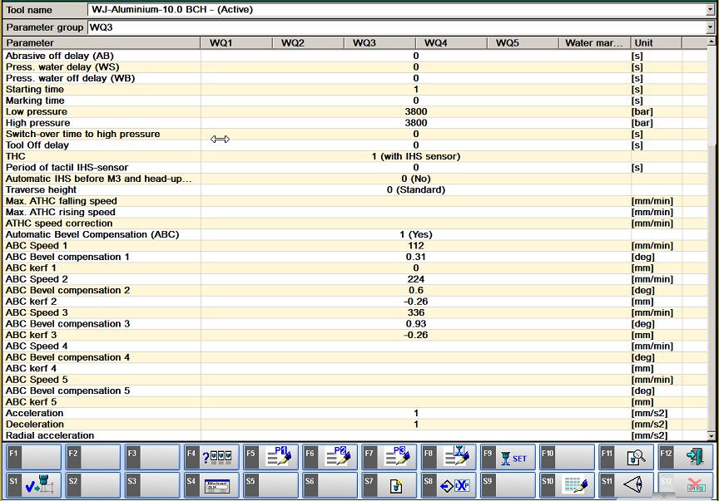Image resolution: width=719 pixels, height=501 pixels.
Task: Open the Parameter group dropdown arrow
Action: tap(711, 27)
